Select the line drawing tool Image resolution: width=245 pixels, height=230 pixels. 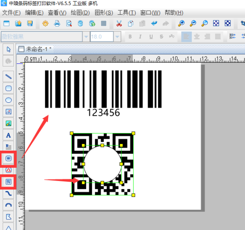(9, 77)
